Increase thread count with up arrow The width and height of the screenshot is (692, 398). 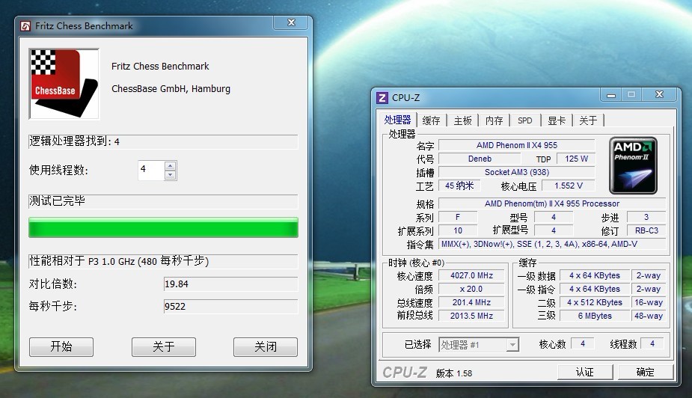coord(171,166)
